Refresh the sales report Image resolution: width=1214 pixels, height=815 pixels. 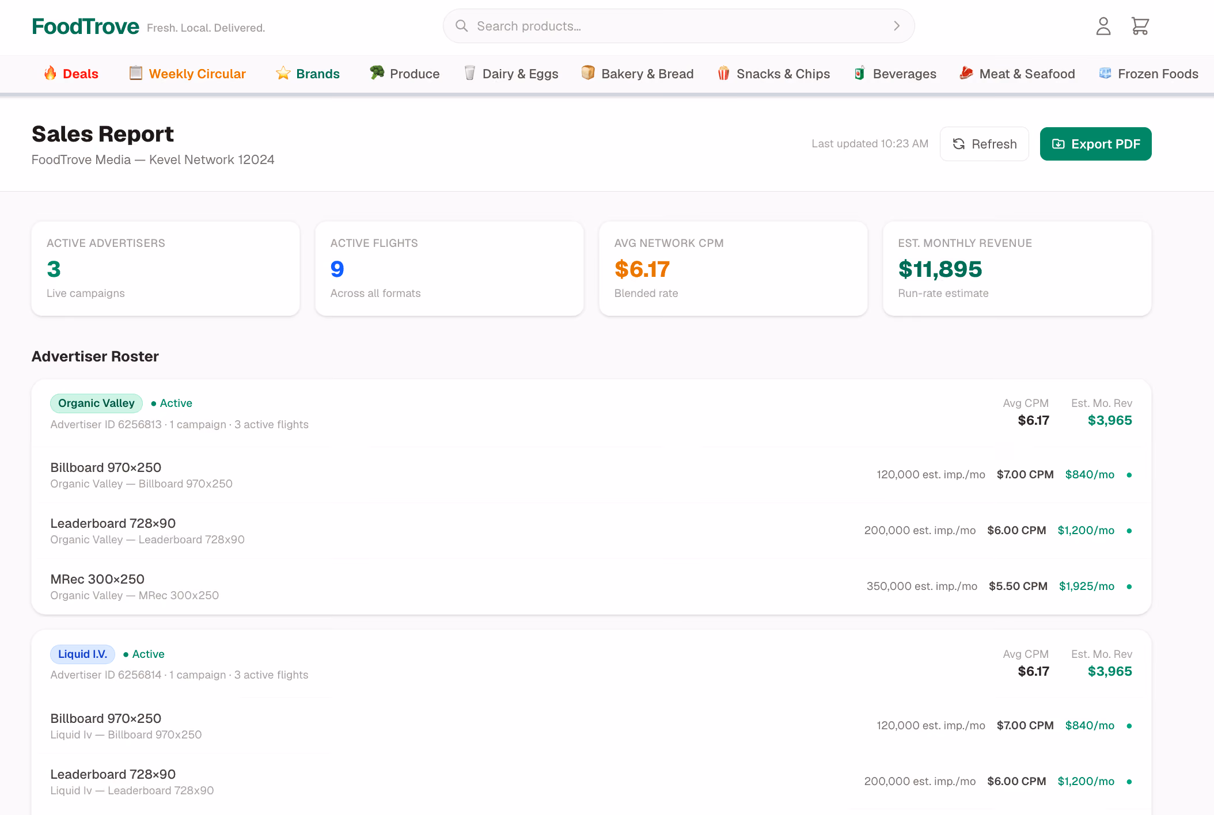tap(984, 144)
